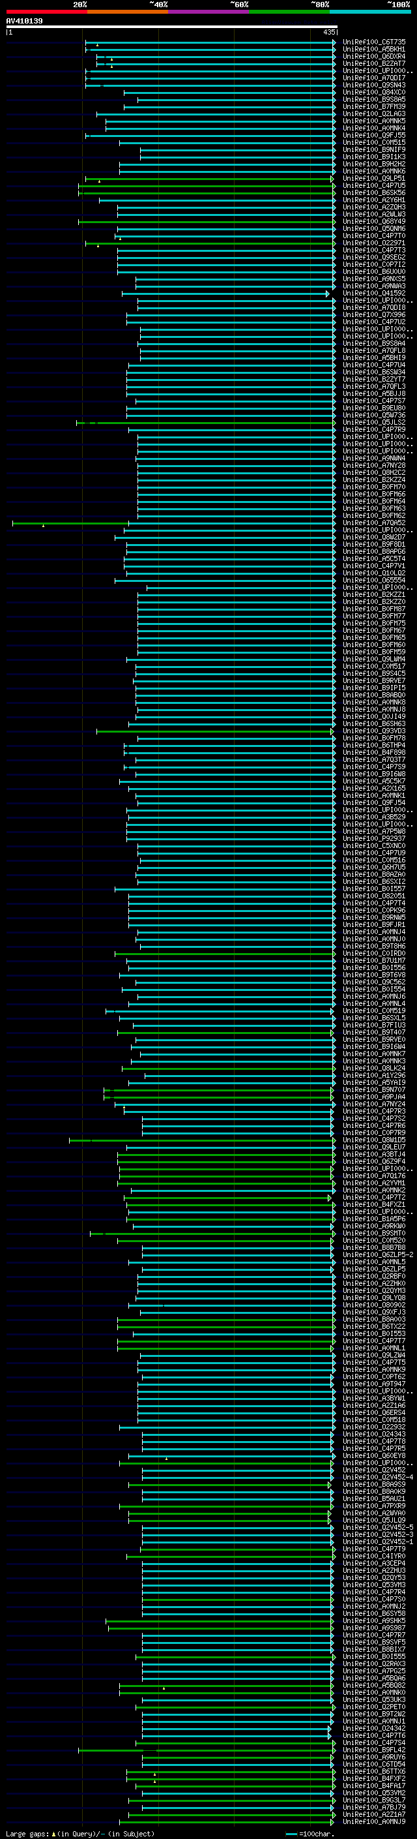The image size is (417, 1839).
Task: Click label UniRef100_B9G3L7
Action: pos(374,1800)
